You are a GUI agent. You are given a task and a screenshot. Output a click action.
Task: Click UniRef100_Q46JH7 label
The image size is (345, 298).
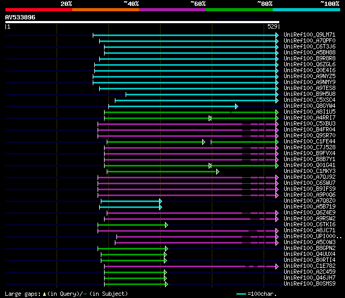[x=309, y=278]
